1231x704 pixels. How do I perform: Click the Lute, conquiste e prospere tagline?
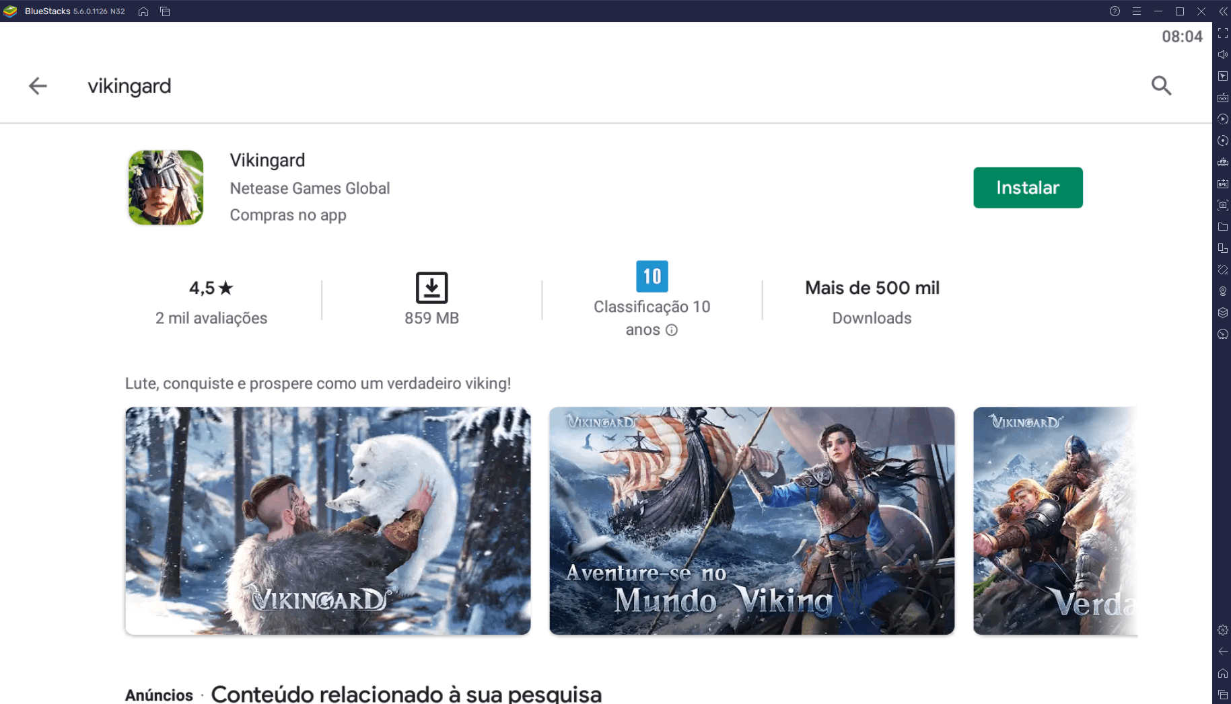click(318, 383)
